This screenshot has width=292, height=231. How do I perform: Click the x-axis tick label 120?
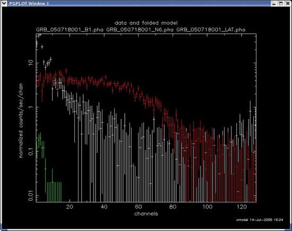coord(242,207)
